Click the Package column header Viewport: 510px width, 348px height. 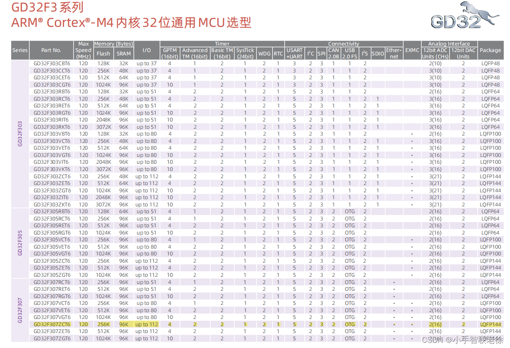(490, 50)
